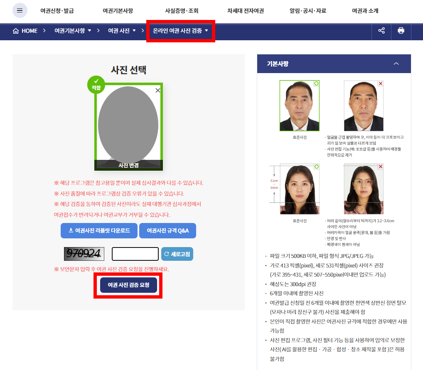Click the share icon at top right
Image resolution: width=423 pixels, height=370 pixels.
[381, 31]
